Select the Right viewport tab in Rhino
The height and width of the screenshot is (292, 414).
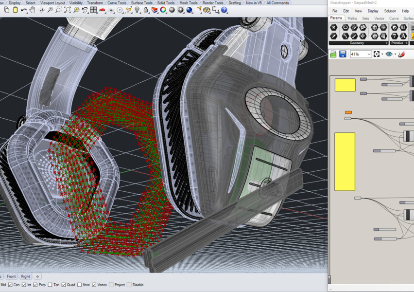click(x=26, y=276)
